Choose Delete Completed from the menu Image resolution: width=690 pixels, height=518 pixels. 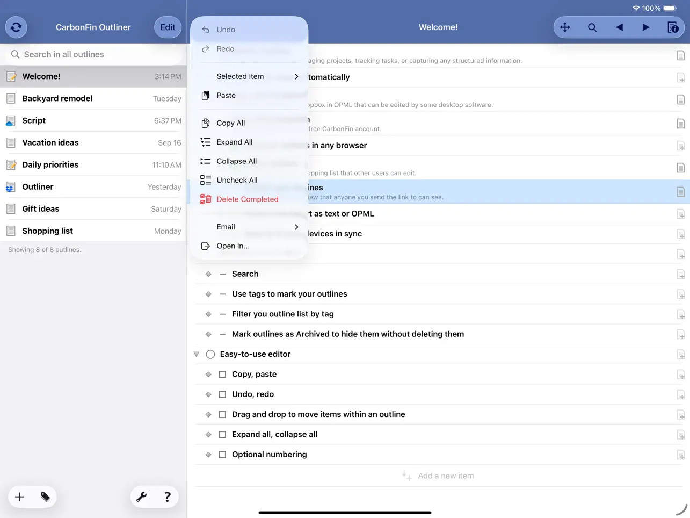247,199
